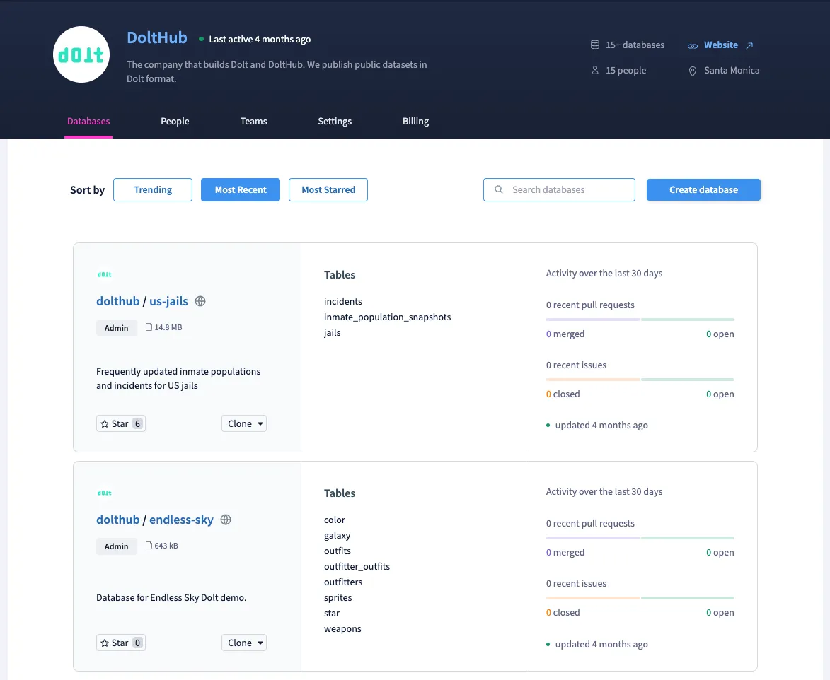This screenshot has height=680, width=830.
Task: Click the database icon beside 15+ databases
Action: pos(595,44)
